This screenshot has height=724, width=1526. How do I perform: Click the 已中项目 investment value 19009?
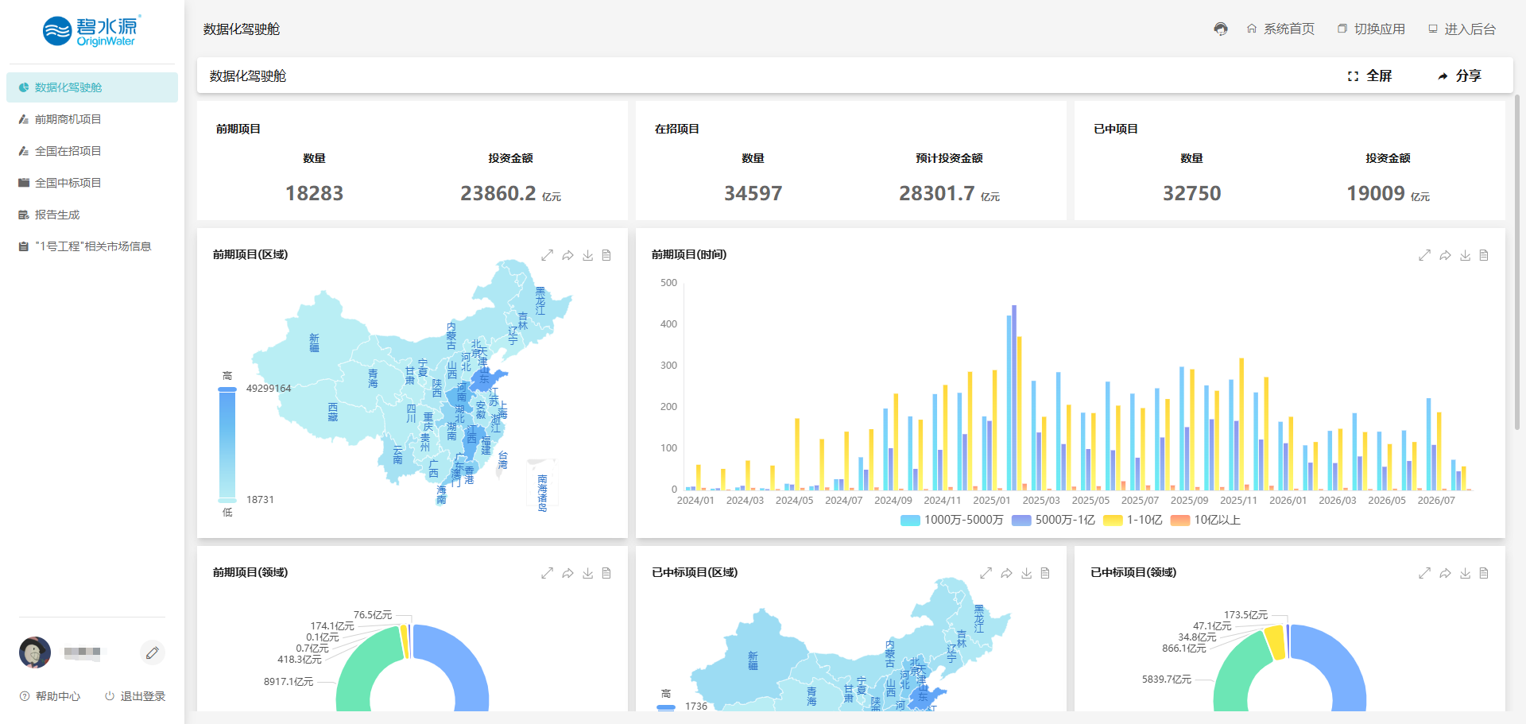click(1376, 193)
